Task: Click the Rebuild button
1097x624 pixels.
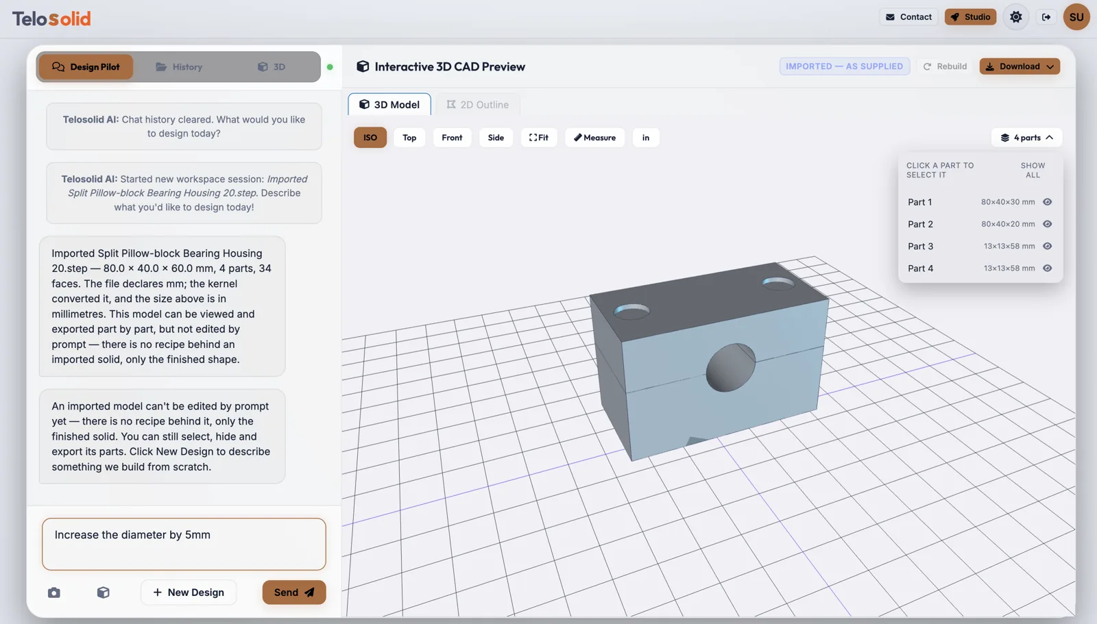Action: (945, 66)
